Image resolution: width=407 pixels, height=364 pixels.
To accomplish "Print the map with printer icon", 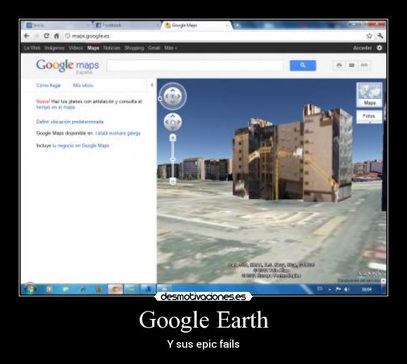I will [x=339, y=65].
